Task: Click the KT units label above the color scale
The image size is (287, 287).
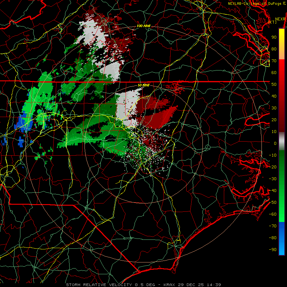Action: [x=272, y=22]
